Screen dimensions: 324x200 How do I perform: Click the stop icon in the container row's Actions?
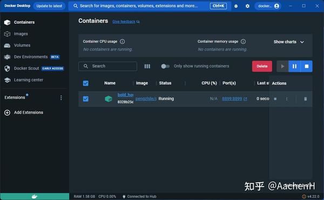275,99
